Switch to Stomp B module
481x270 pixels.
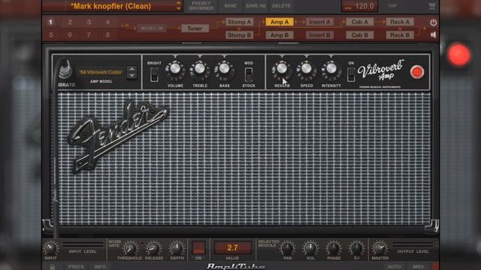point(239,35)
